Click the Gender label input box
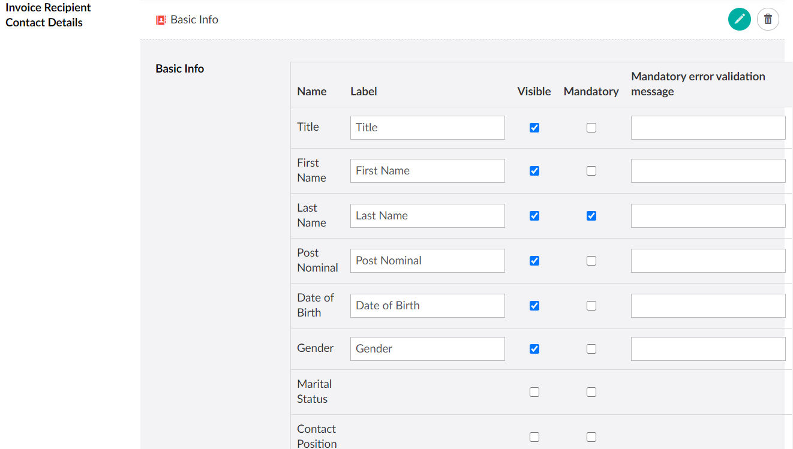Viewport: 793px width, 449px height. pos(427,348)
